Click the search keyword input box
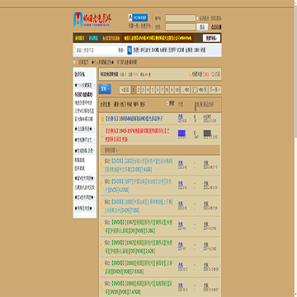 [x=97, y=50]
